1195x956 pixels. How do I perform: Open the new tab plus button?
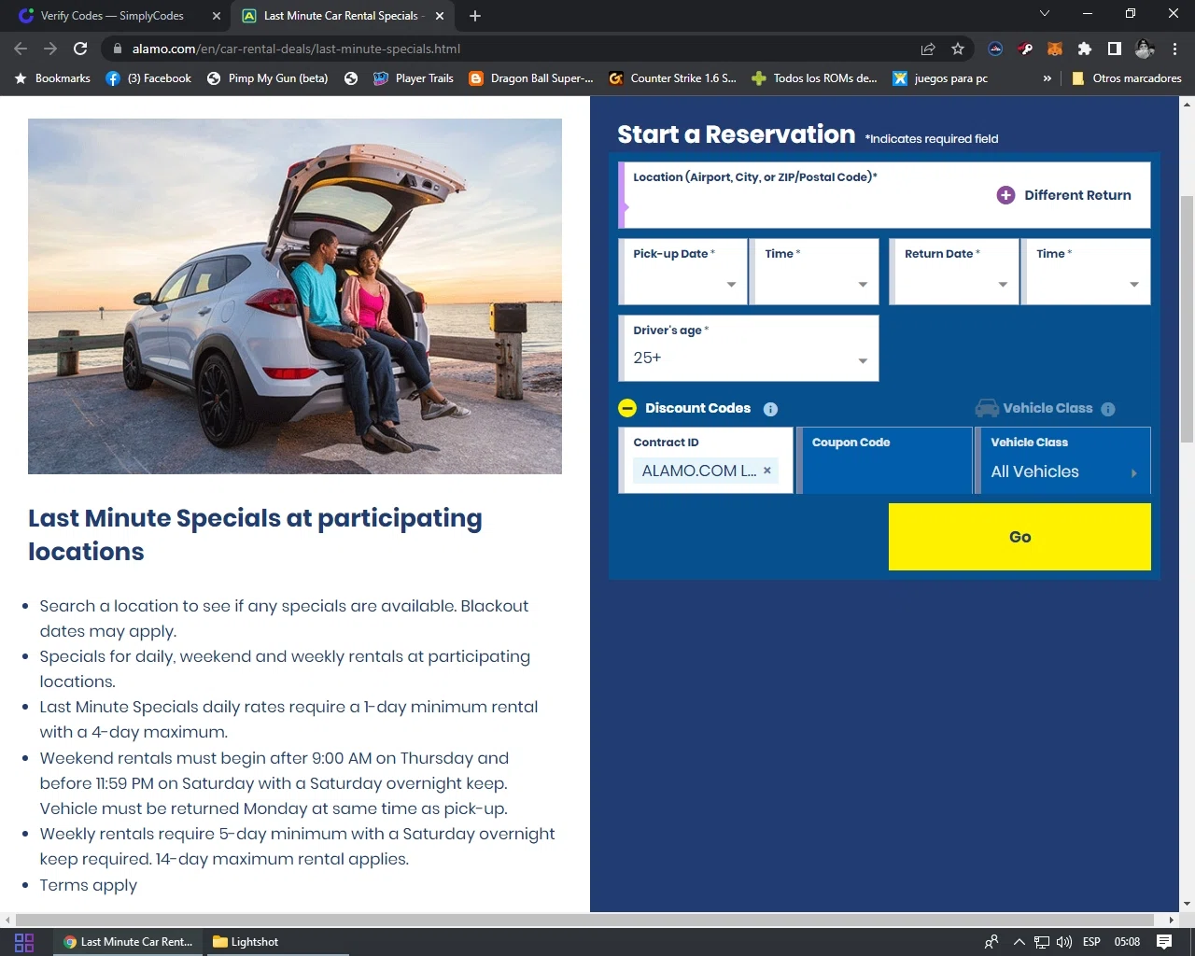click(x=475, y=16)
